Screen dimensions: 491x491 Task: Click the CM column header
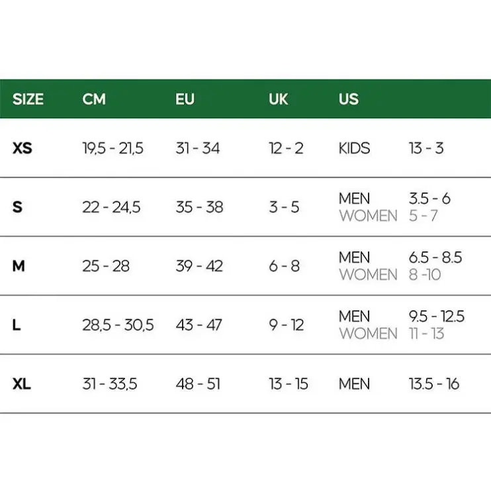[x=94, y=99]
